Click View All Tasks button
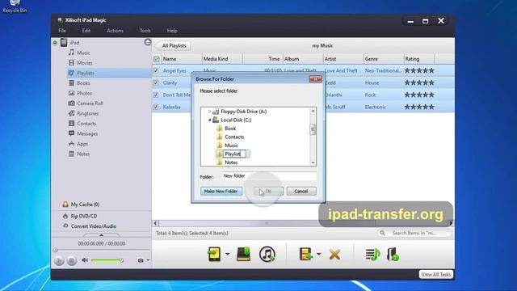The width and height of the screenshot is (517, 291). click(436, 274)
